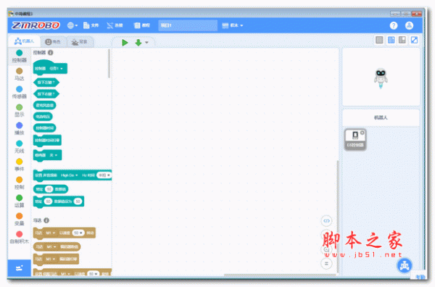This screenshot has height=287, width=435.
Task: Click the green download arrow icon
Action: pyautogui.click(x=138, y=43)
